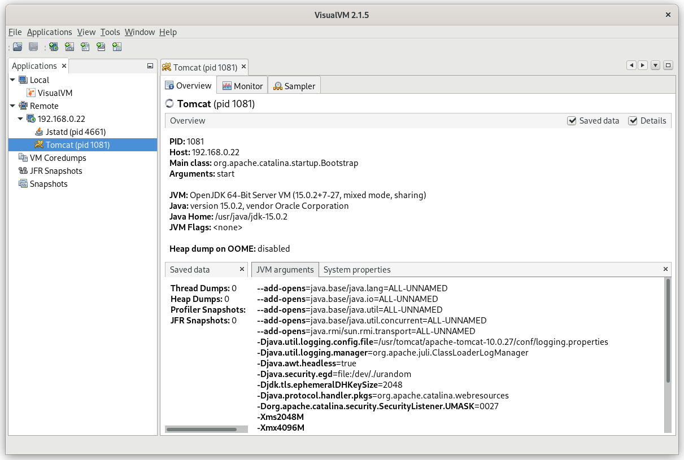
Task: Select the VisualVM node under Local
Action: (55, 93)
